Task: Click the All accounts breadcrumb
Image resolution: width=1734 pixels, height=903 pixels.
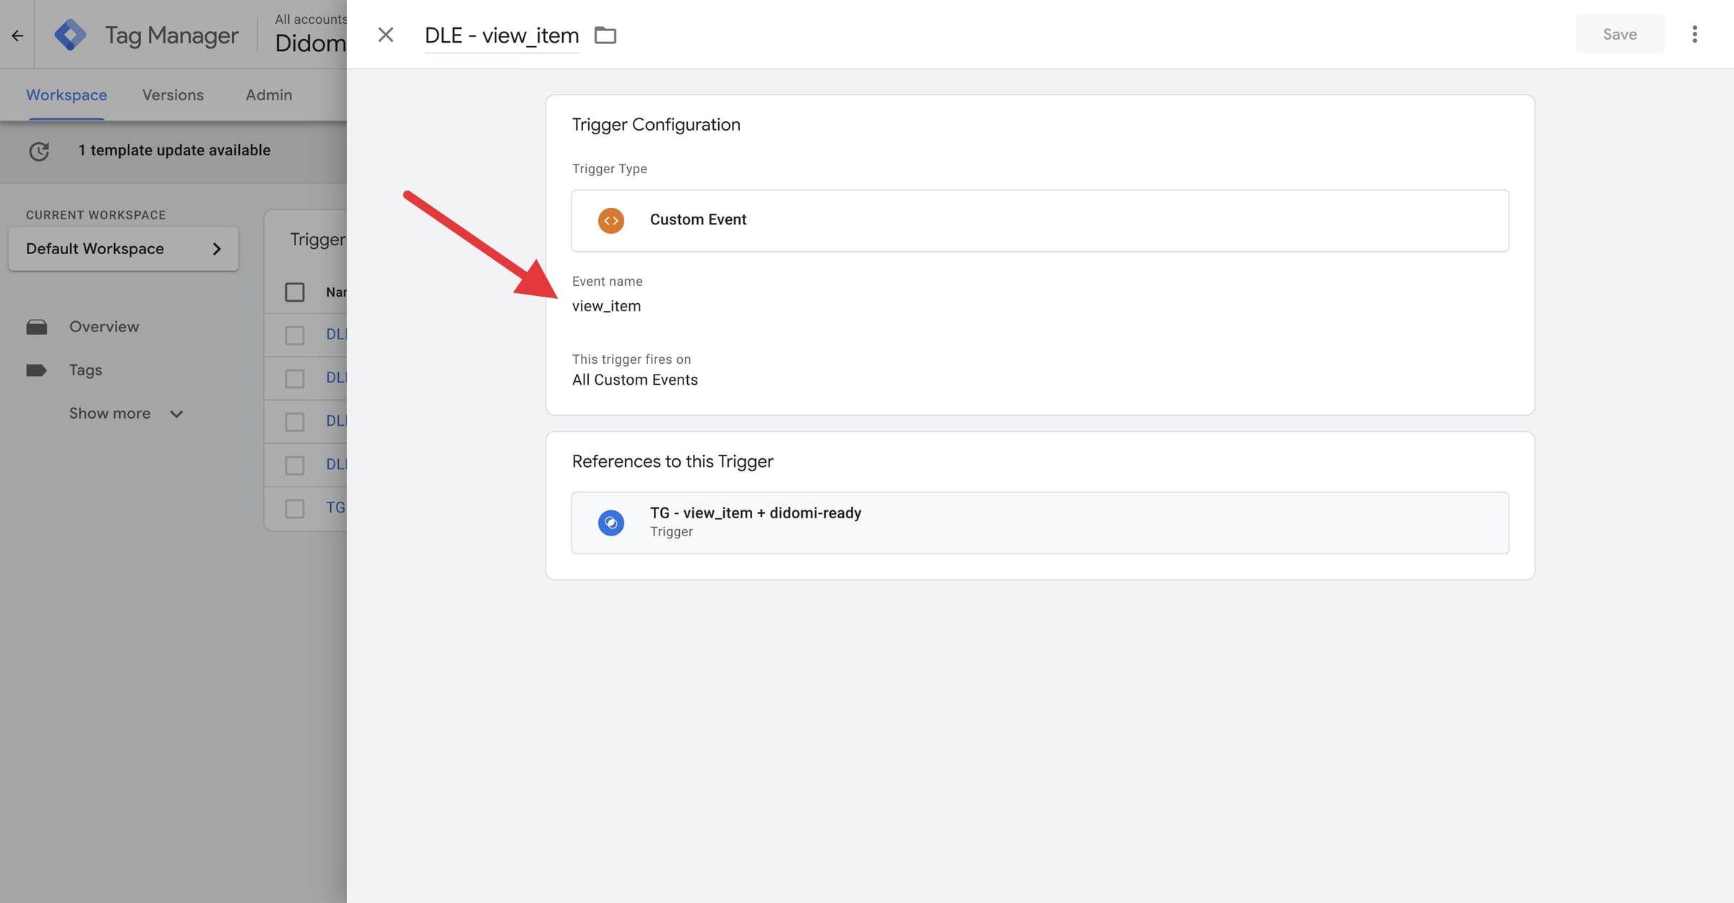Action: [x=311, y=19]
